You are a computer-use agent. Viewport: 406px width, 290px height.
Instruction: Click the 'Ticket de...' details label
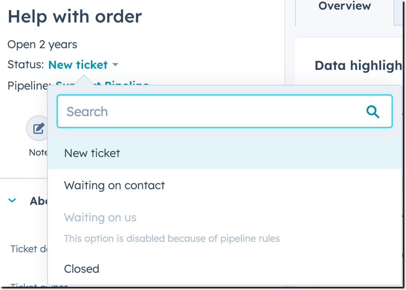tap(28, 249)
